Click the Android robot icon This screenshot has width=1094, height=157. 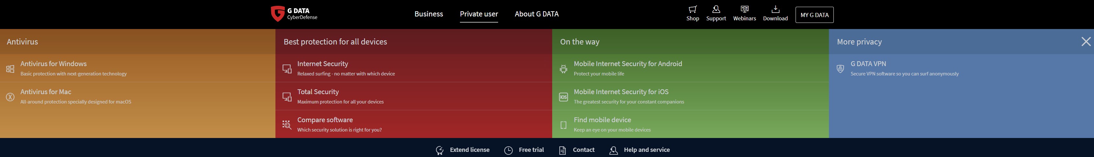[564, 69]
